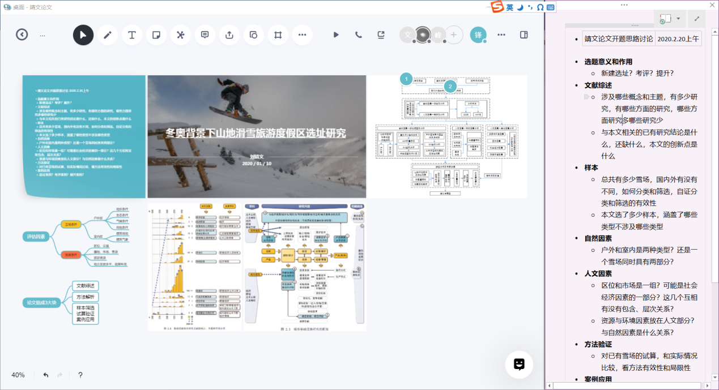Screen dimensions: 719x390
Task: Pick the sticky note tool
Action: tap(156, 35)
